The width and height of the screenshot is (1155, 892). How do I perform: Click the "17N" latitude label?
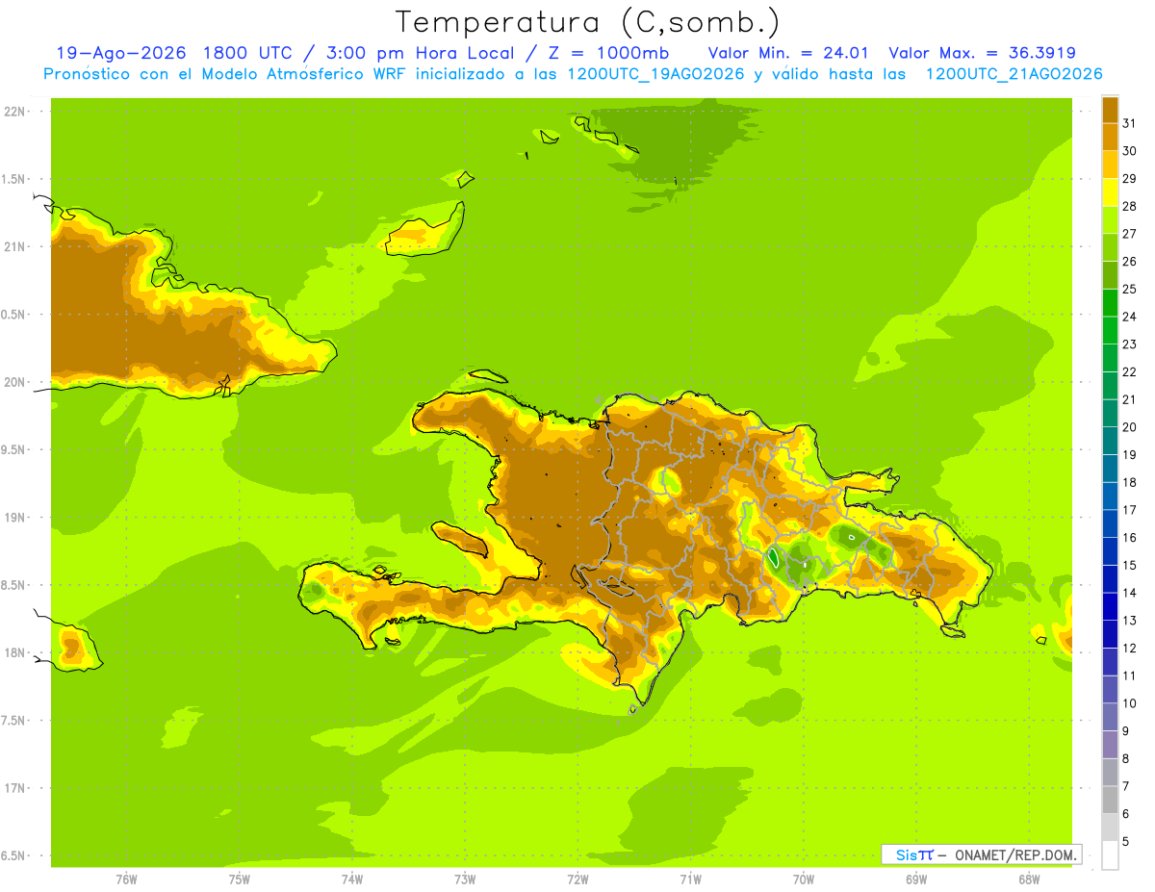pyautogui.click(x=15, y=788)
